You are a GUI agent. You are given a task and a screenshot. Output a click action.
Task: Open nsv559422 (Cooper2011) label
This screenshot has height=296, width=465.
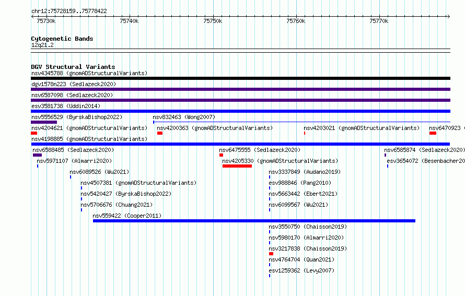tap(127, 216)
